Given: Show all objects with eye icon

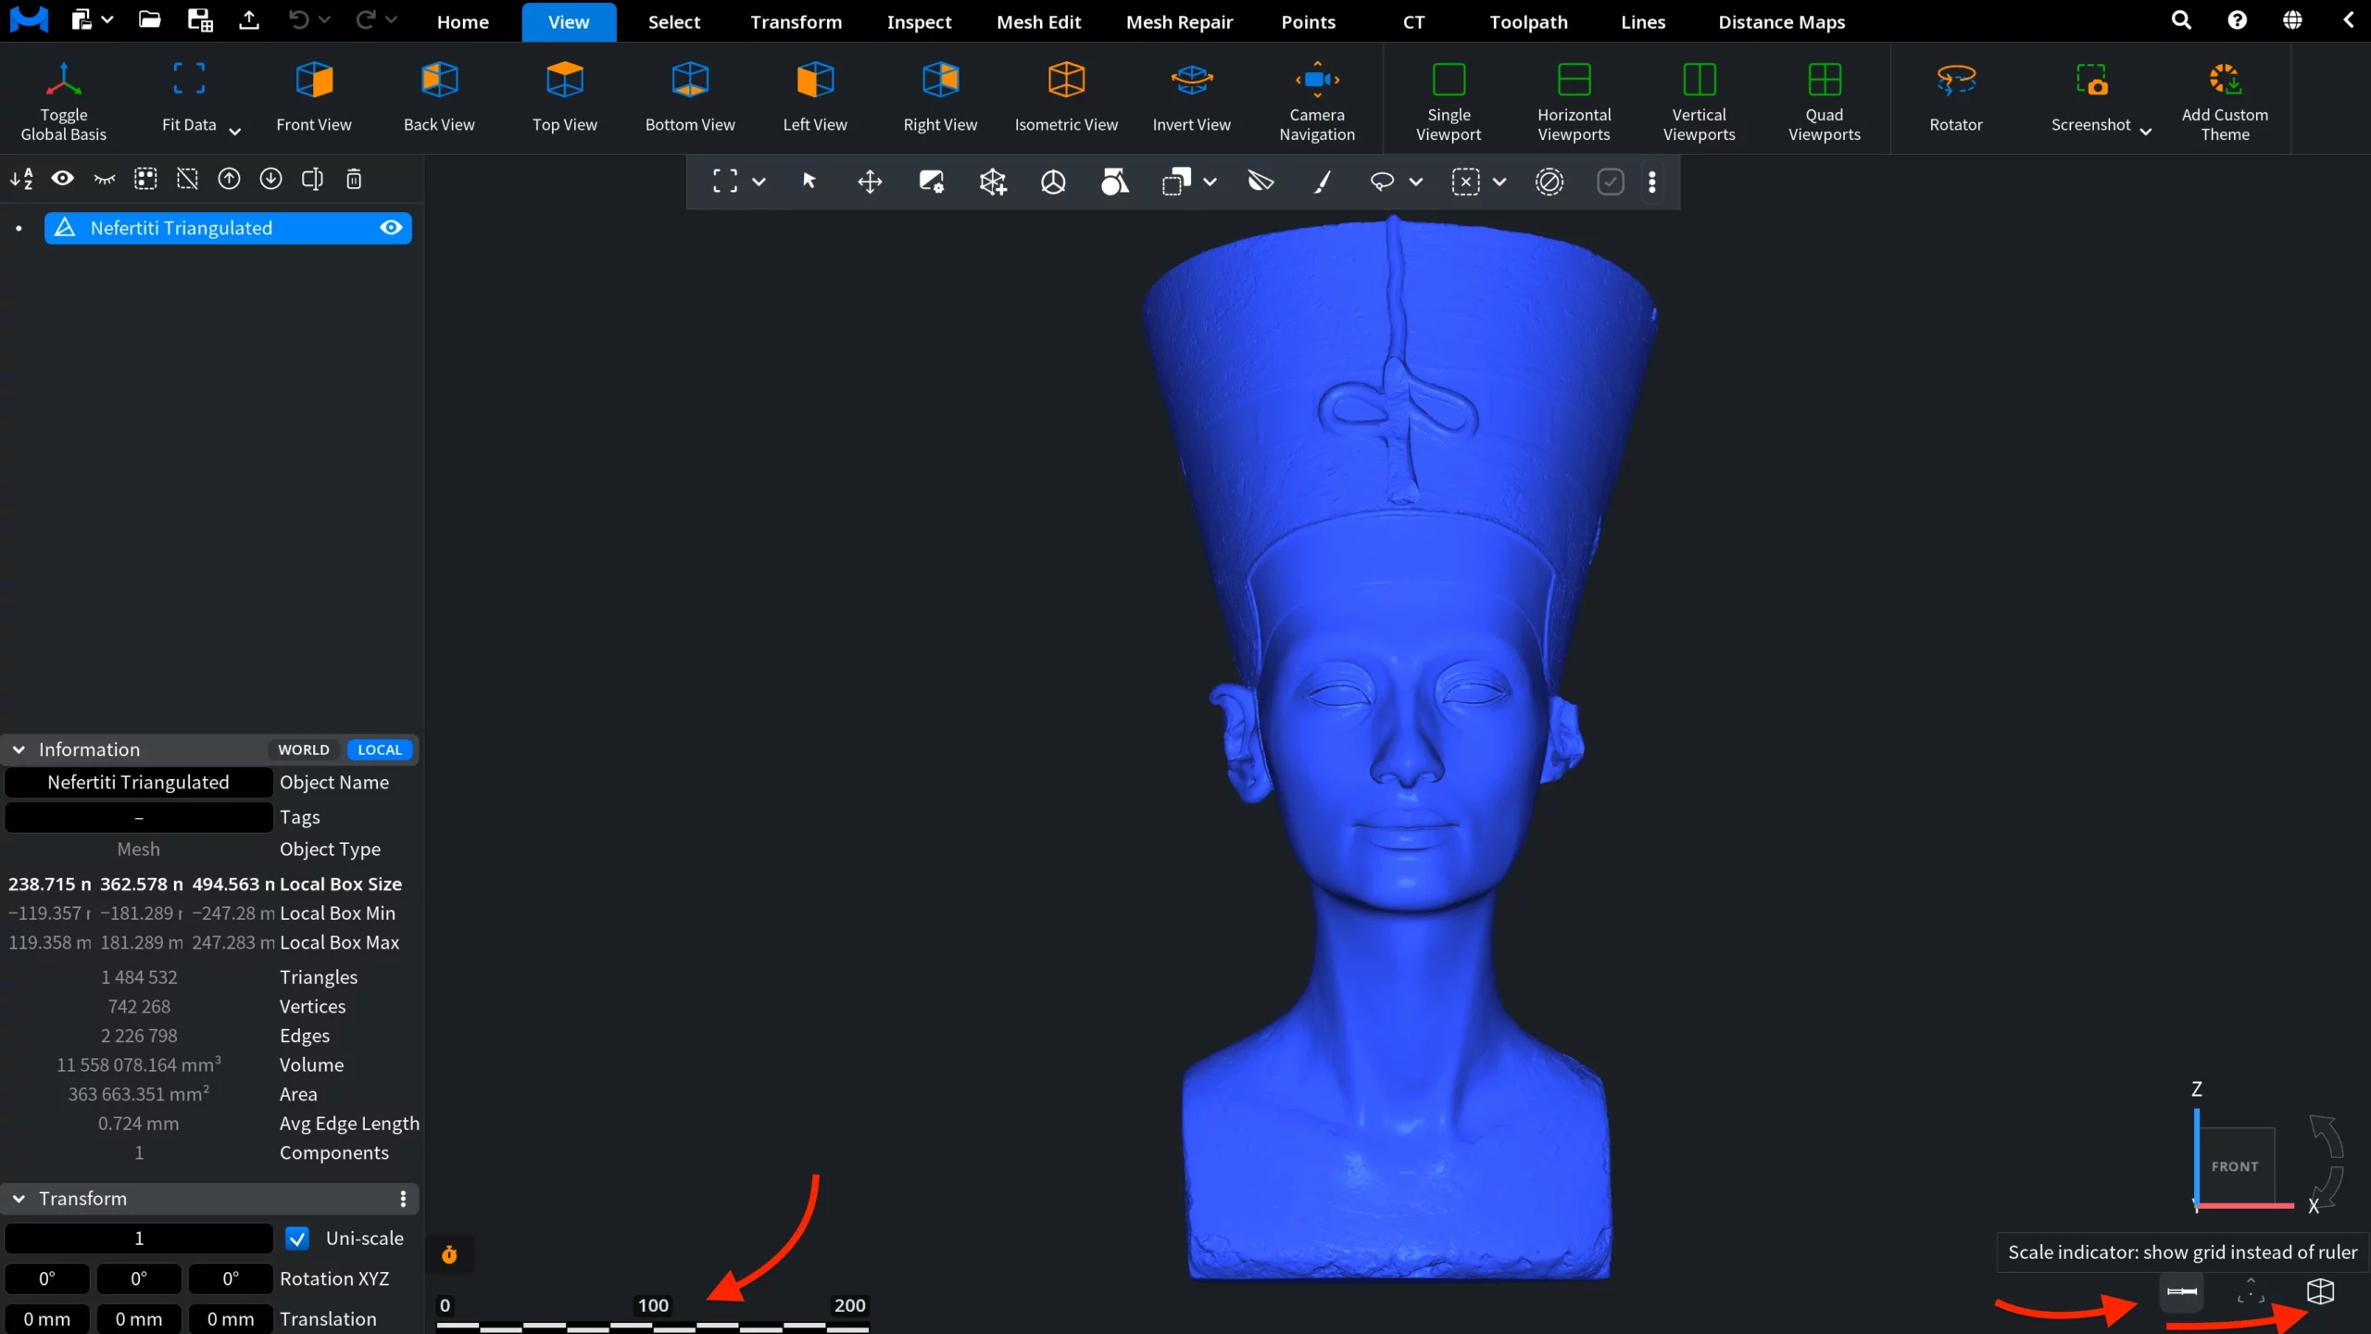Looking at the screenshot, I should pyautogui.click(x=62, y=179).
